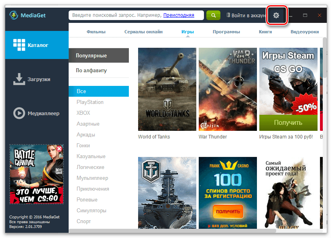The image size is (332, 238).
Task: Select the Ролевые category
Action: (x=87, y=200)
